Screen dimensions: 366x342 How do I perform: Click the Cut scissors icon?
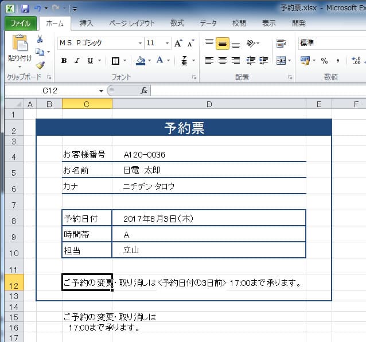[x=40, y=39]
